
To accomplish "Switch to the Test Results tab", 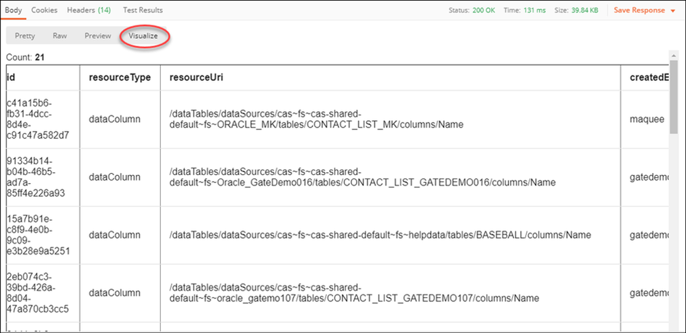I will pos(143,10).
